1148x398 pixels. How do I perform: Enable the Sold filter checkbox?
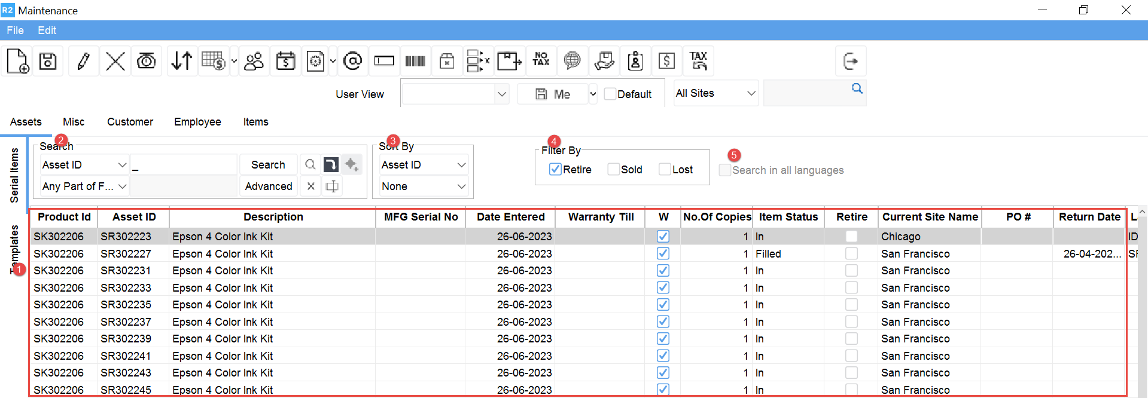(613, 170)
